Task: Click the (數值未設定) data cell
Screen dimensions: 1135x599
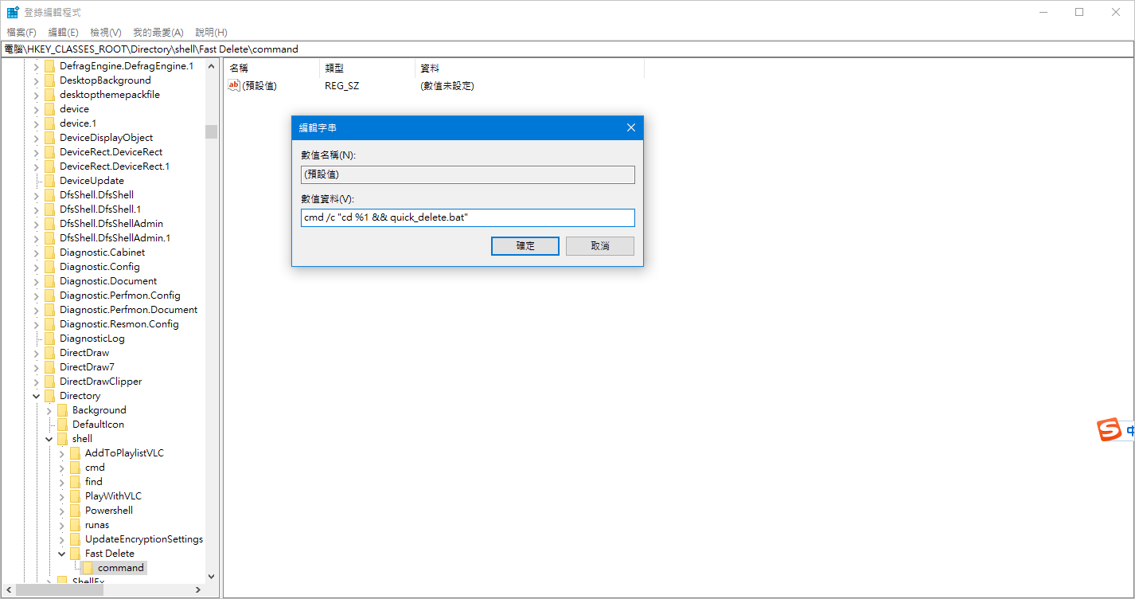Action: pos(447,85)
